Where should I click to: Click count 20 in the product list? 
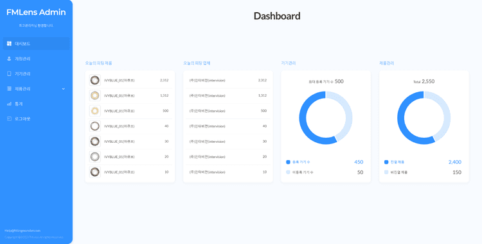166,157
